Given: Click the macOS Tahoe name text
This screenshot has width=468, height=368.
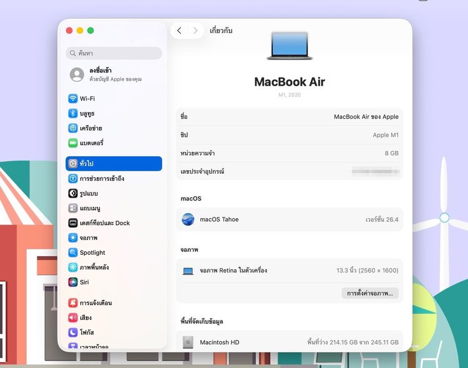Looking at the screenshot, I should pos(219,219).
